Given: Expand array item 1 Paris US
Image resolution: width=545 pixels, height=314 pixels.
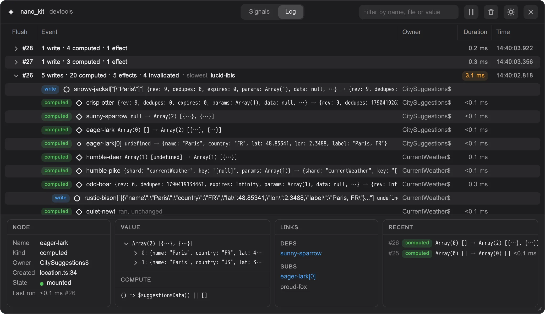Looking at the screenshot, I should point(135,262).
